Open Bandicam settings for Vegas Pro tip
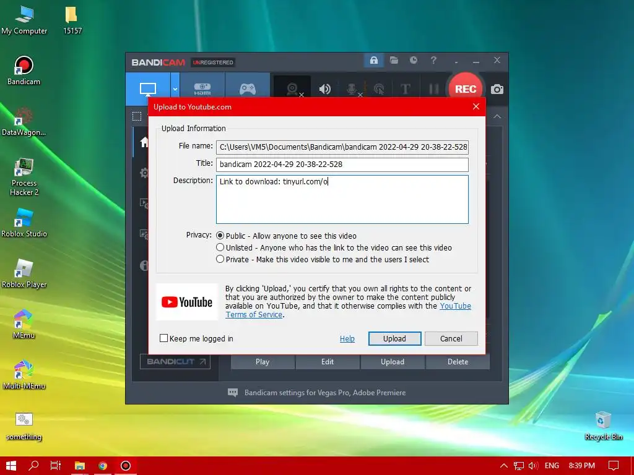Screen dimensions: 634x475 316,393
